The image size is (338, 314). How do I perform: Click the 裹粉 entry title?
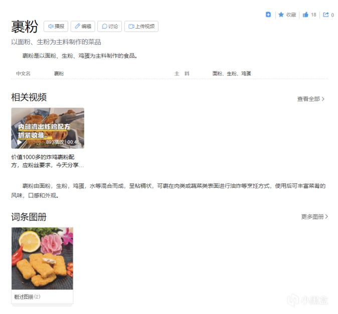click(x=25, y=27)
